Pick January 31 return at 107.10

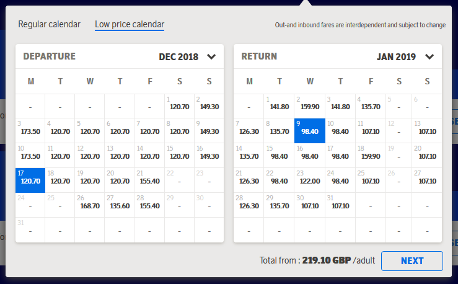(x=340, y=205)
